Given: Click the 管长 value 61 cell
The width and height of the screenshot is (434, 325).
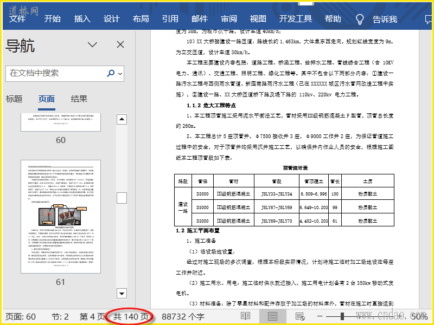Looking at the screenshot, I should click(x=335, y=221).
